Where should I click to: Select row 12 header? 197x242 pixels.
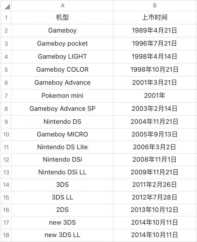point(6,159)
